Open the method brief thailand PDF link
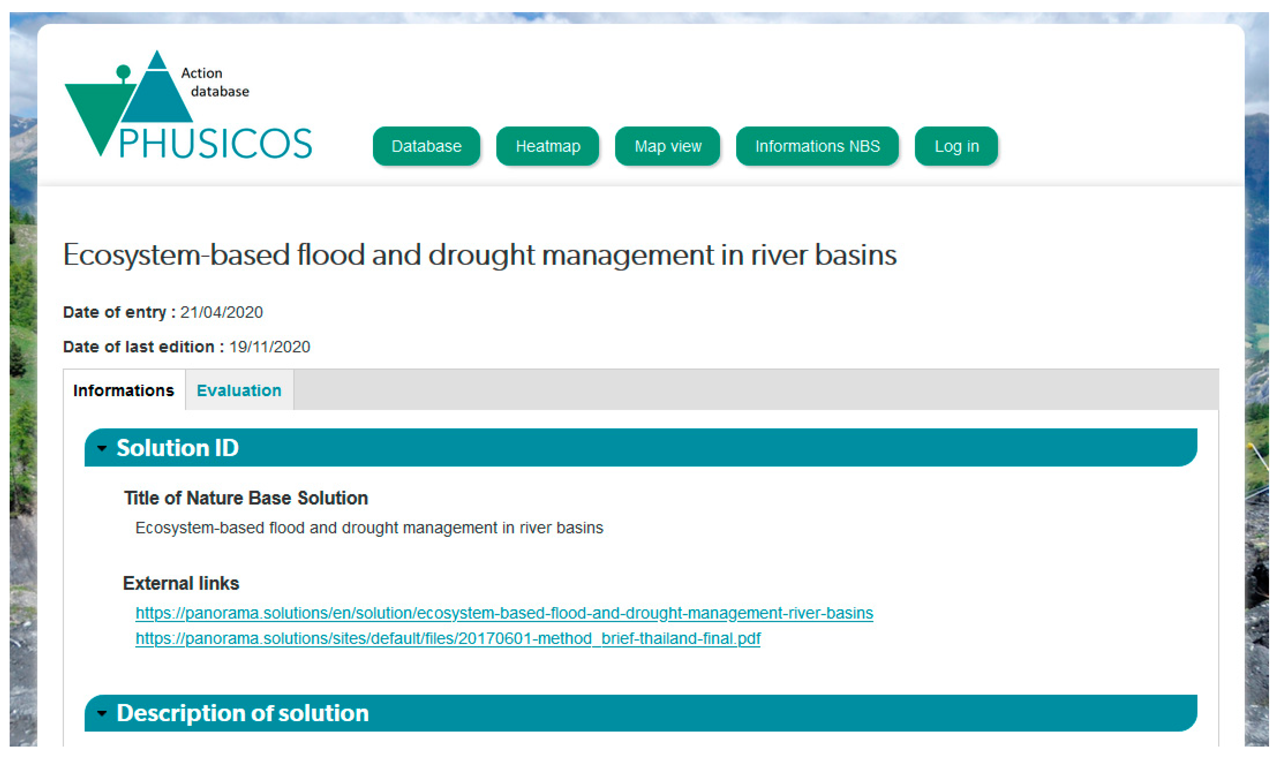1283x758 pixels. 448,639
